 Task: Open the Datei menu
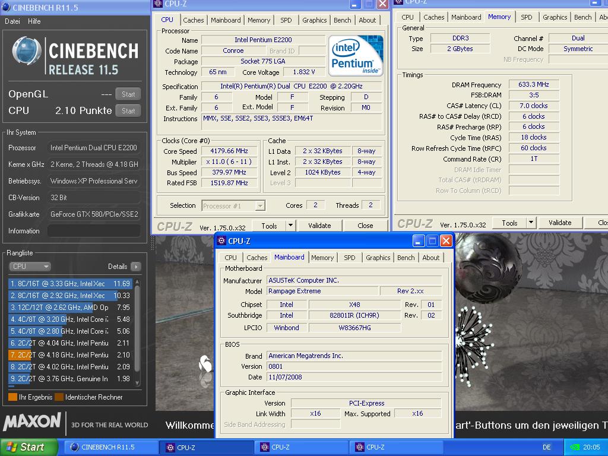pos(12,21)
